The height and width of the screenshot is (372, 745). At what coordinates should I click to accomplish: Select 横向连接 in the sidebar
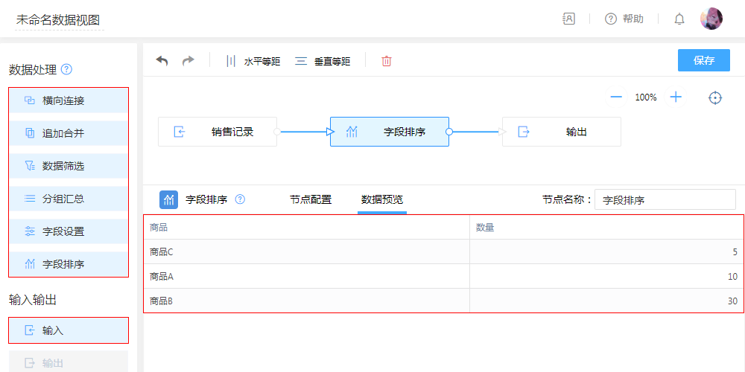pos(69,100)
